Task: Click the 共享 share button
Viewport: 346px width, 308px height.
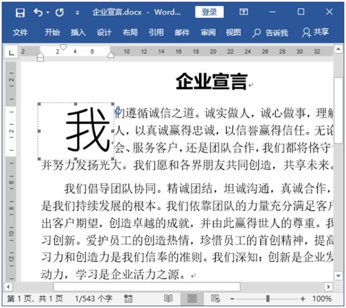Action: pyautogui.click(x=315, y=33)
